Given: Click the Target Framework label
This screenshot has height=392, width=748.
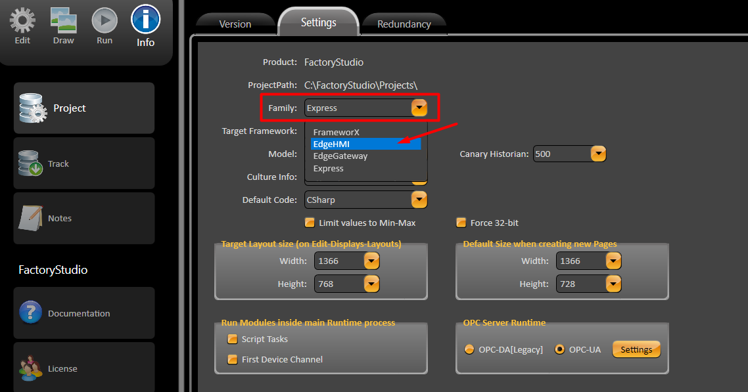Looking at the screenshot, I should click(260, 131).
